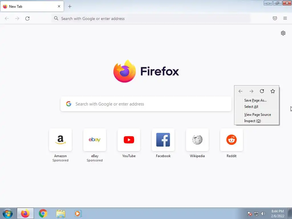
Task: Click the Firefox taskbar icon
Action: coord(25,213)
